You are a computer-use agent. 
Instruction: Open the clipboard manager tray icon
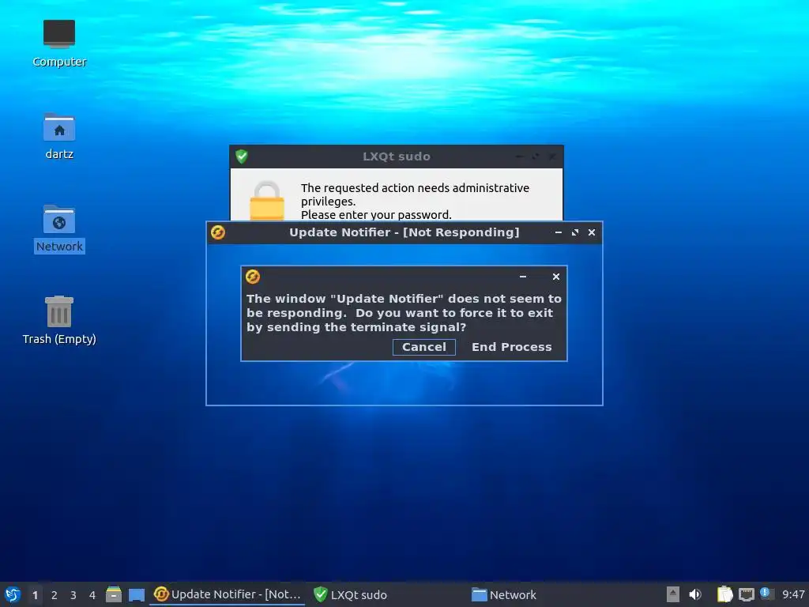pyautogui.click(x=725, y=594)
